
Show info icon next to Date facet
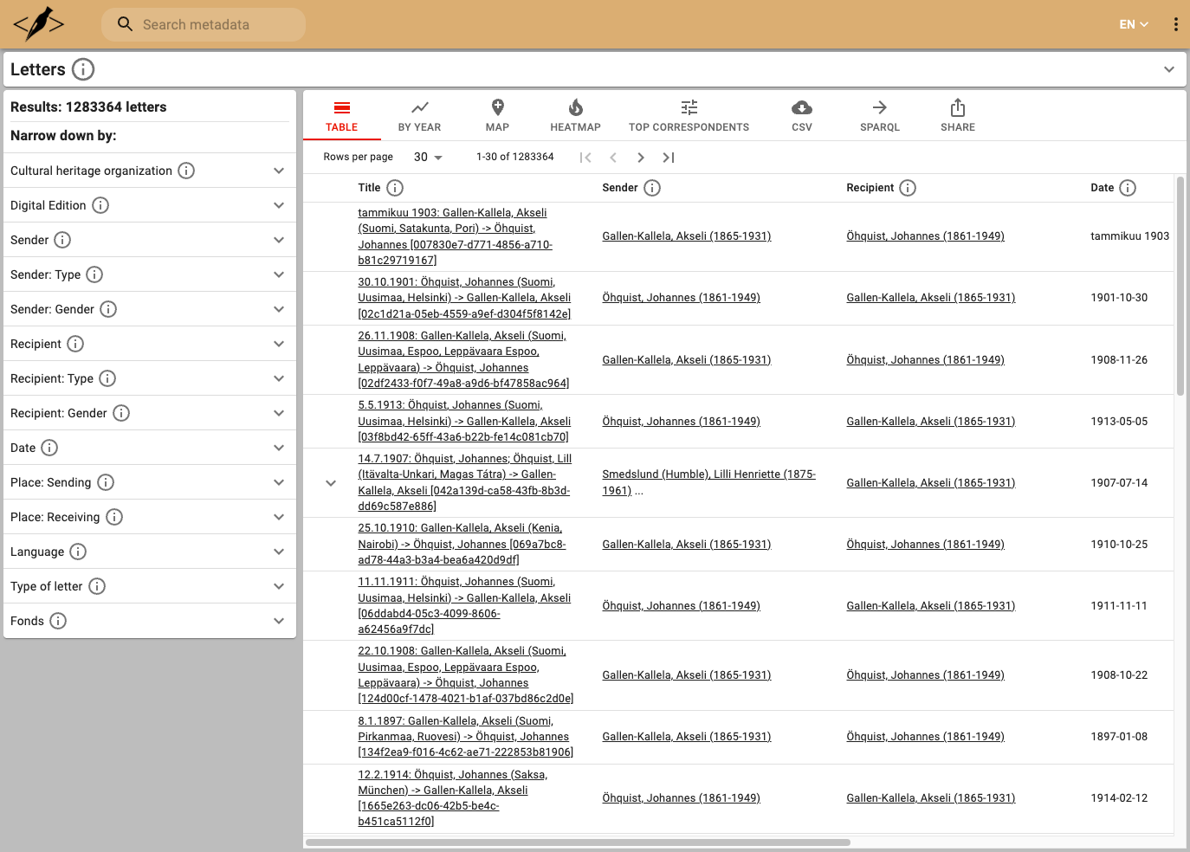pyautogui.click(x=49, y=448)
